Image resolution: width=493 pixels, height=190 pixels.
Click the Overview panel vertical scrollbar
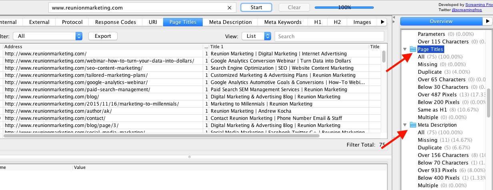click(x=488, y=103)
